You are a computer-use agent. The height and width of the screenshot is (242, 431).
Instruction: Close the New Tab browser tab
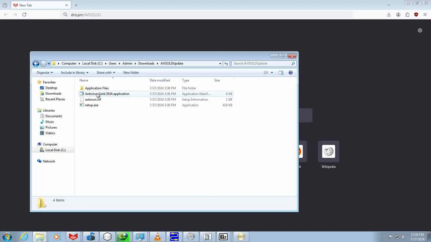[x=67, y=5]
